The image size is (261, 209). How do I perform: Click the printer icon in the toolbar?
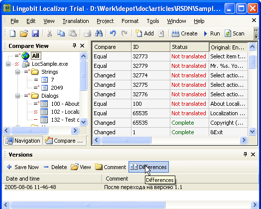[87, 33]
